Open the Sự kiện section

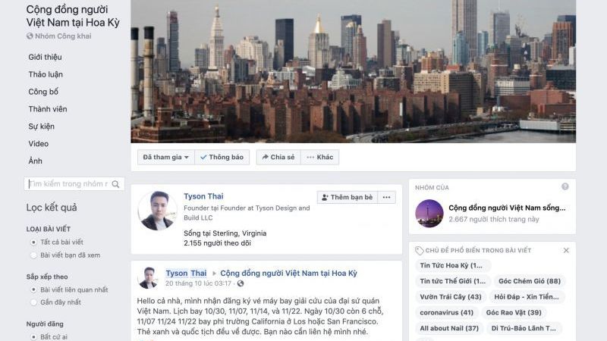pos(42,127)
